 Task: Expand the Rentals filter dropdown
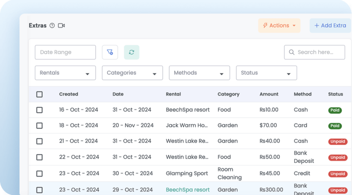click(65, 73)
